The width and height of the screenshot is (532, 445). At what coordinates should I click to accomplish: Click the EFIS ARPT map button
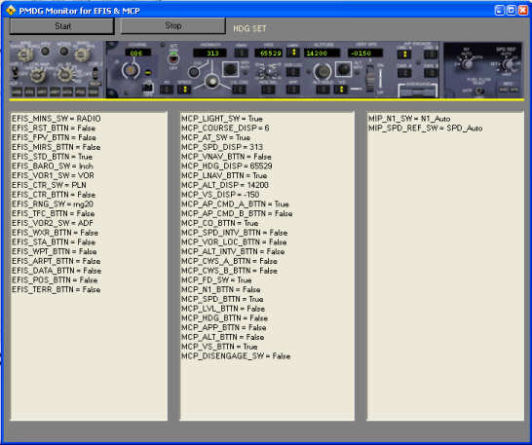pos(55,92)
